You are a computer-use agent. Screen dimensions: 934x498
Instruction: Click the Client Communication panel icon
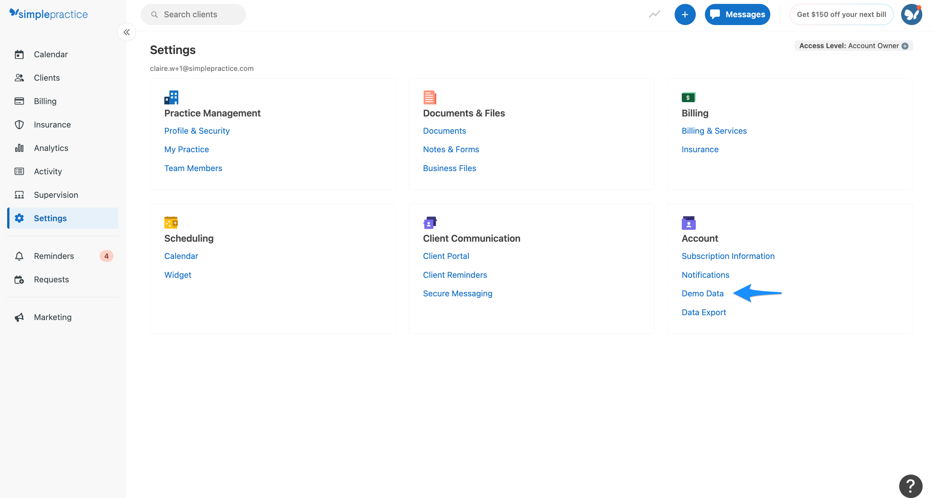(430, 222)
